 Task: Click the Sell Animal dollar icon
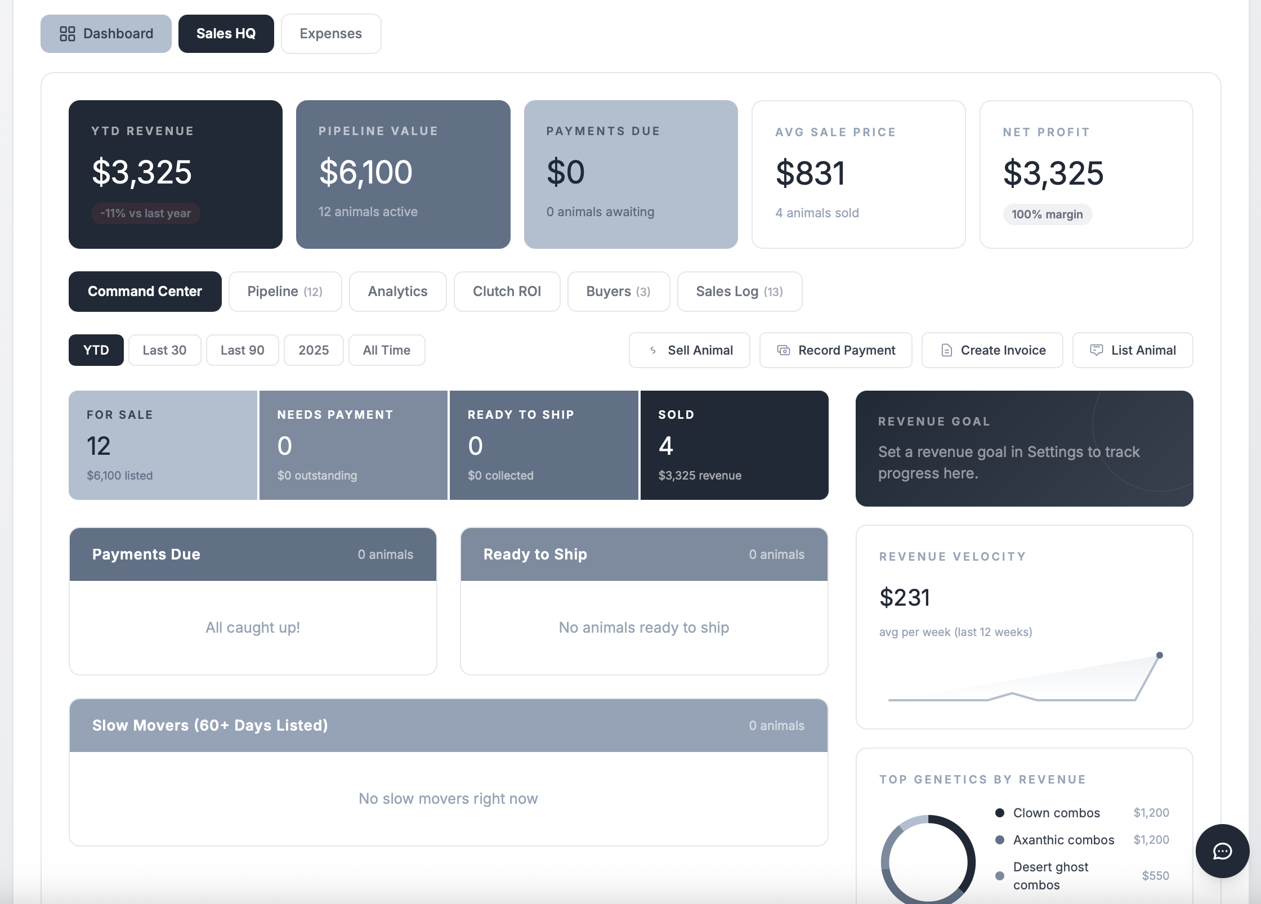click(x=653, y=350)
